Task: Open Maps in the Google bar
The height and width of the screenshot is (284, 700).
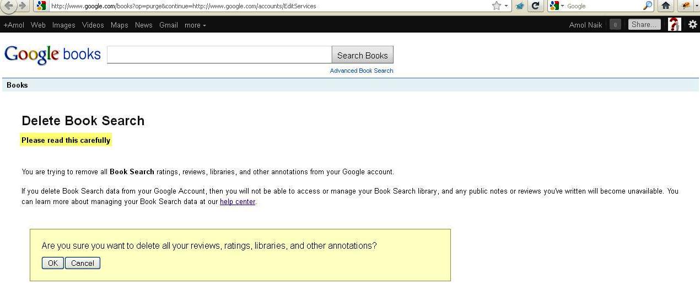Action: pos(119,25)
